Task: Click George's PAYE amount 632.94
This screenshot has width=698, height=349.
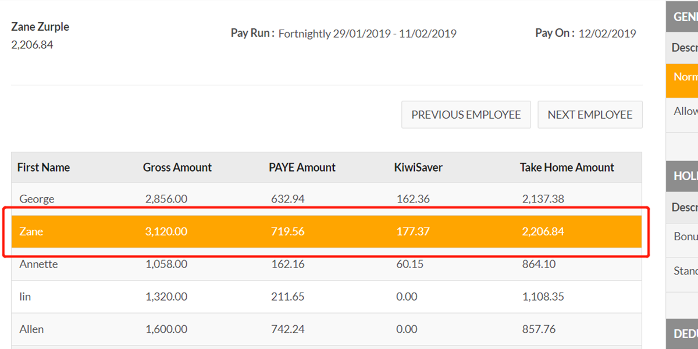Action: (288, 199)
